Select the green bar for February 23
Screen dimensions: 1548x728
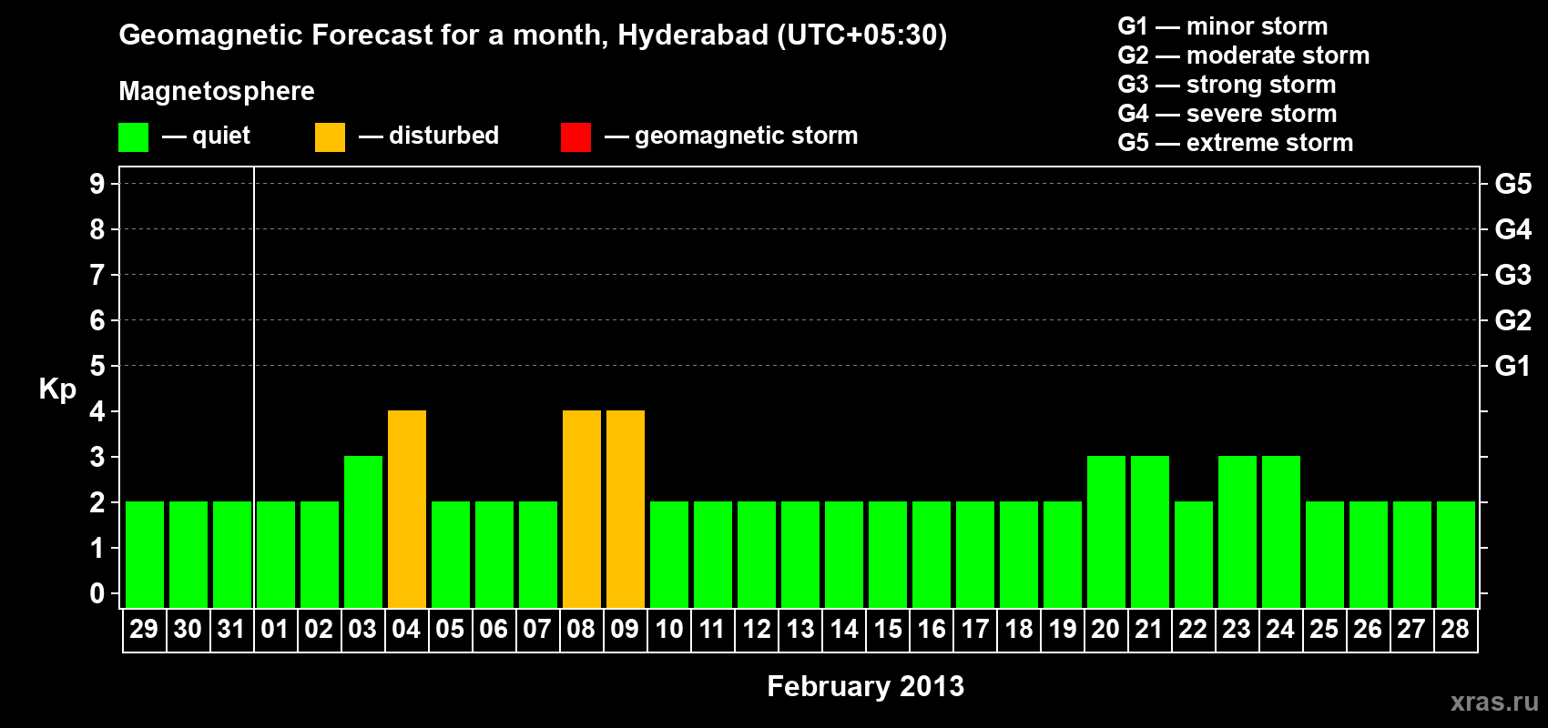tap(1237, 531)
